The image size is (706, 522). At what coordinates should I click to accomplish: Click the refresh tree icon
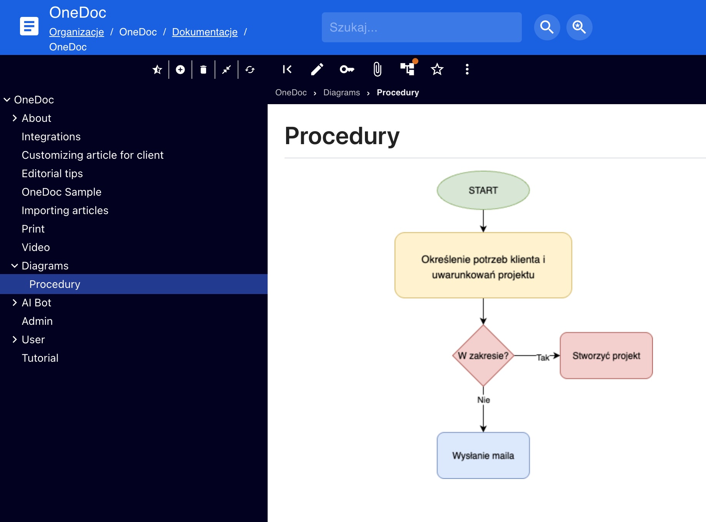(250, 70)
